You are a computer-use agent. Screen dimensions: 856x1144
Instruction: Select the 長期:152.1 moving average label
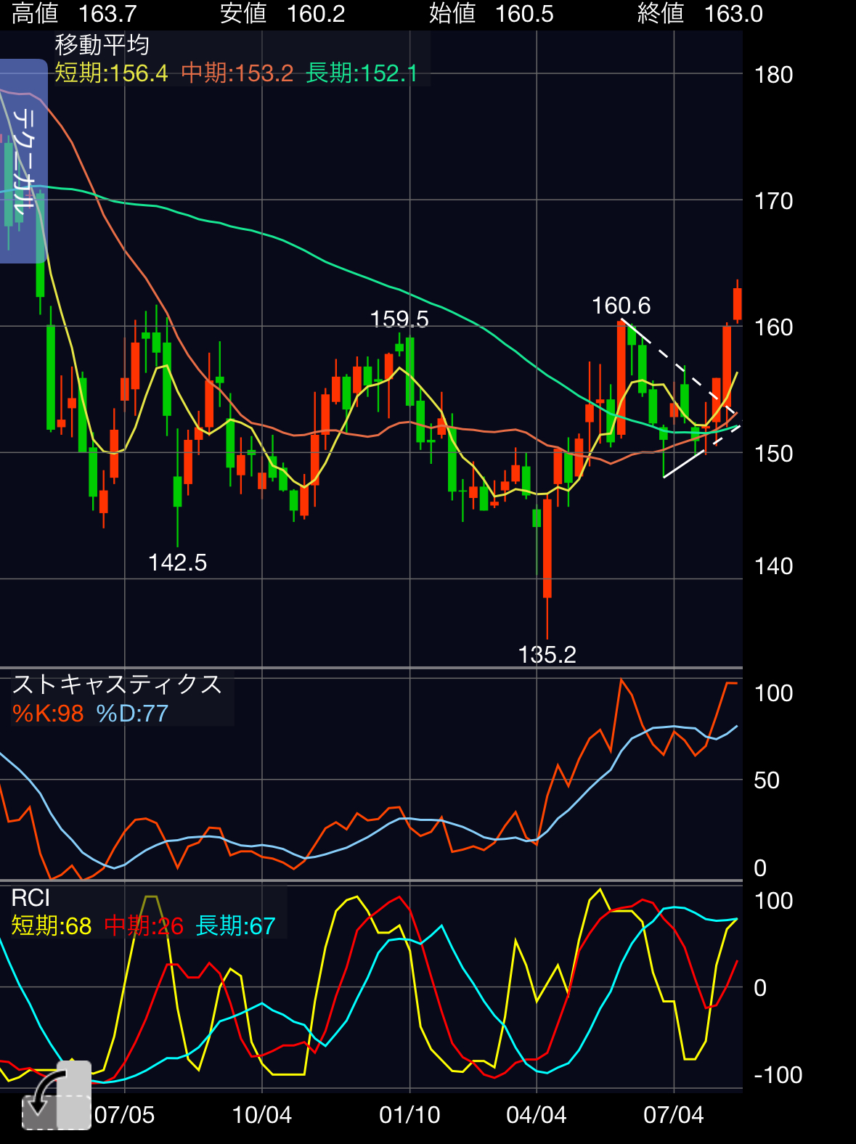point(362,73)
